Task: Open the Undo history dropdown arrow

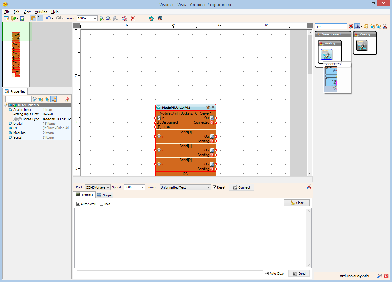Action: coord(53,19)
